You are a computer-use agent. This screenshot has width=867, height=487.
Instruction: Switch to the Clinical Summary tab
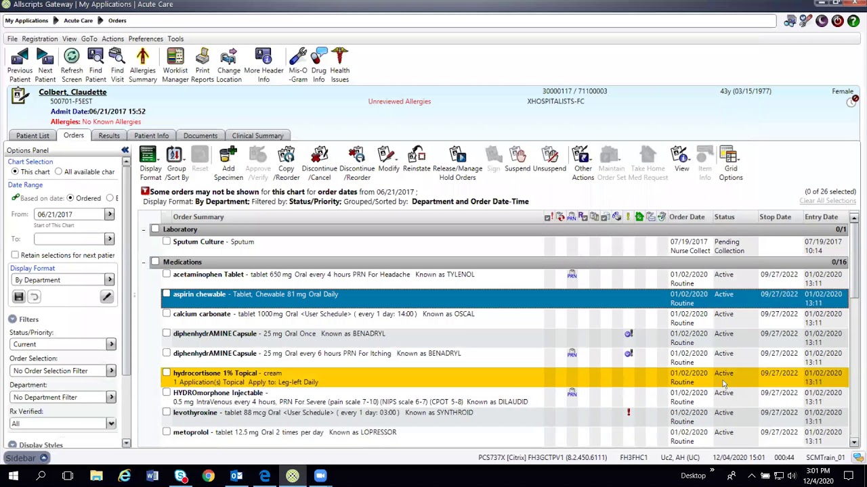257,135
